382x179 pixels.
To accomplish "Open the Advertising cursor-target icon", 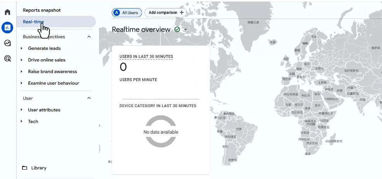I will coord(8,58).
